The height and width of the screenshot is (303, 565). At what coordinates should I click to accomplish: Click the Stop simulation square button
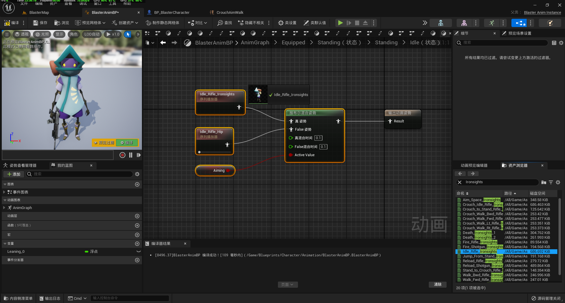click(x=357, y=23)
